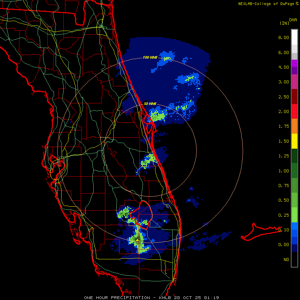Click the 1.50 legend value
Image resolution: width=300 pixels, height=300 pixels.
[284, 141]
